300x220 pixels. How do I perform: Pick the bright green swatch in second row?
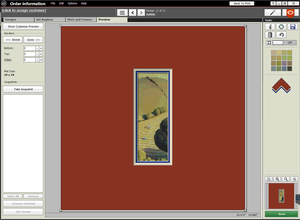[289, 58]
